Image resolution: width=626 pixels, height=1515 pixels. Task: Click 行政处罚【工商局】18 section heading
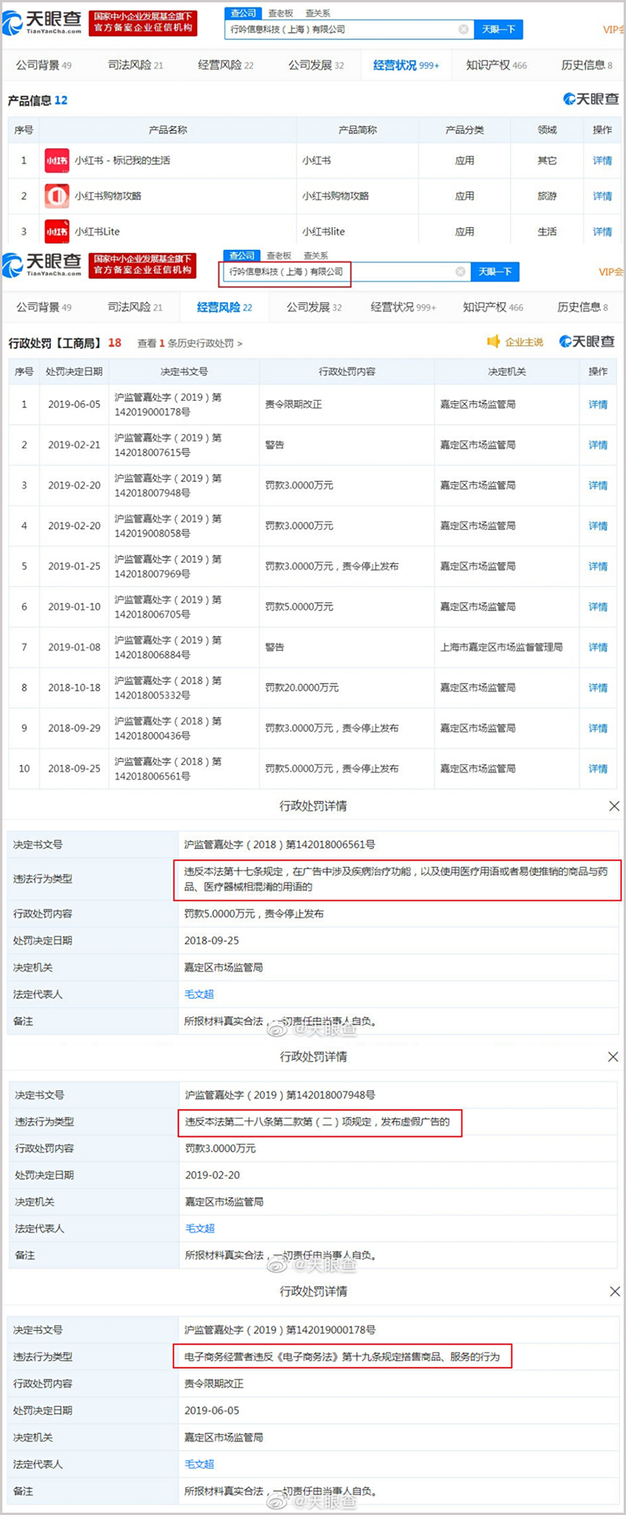[65, 343]
